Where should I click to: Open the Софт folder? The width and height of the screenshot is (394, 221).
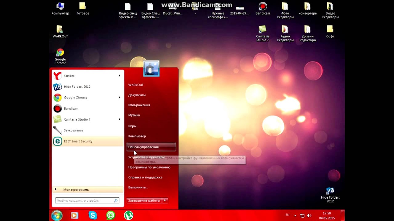click(x=330, y=32)
